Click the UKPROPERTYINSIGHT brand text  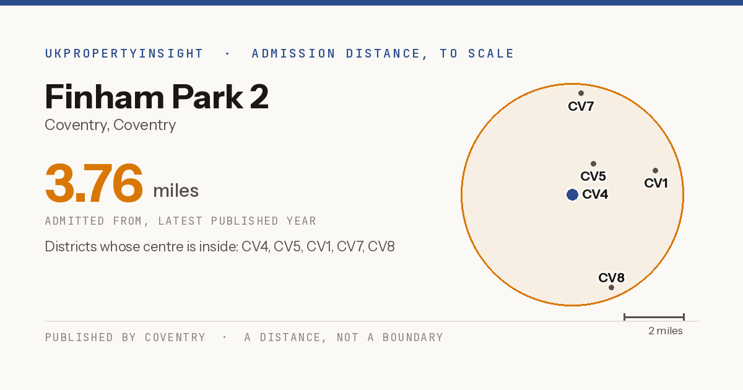pyautogui.click(x=124, y=54)
